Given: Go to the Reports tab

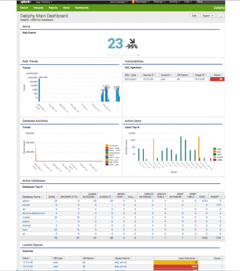Looking at the screenshot, I should tap(53, 8).
